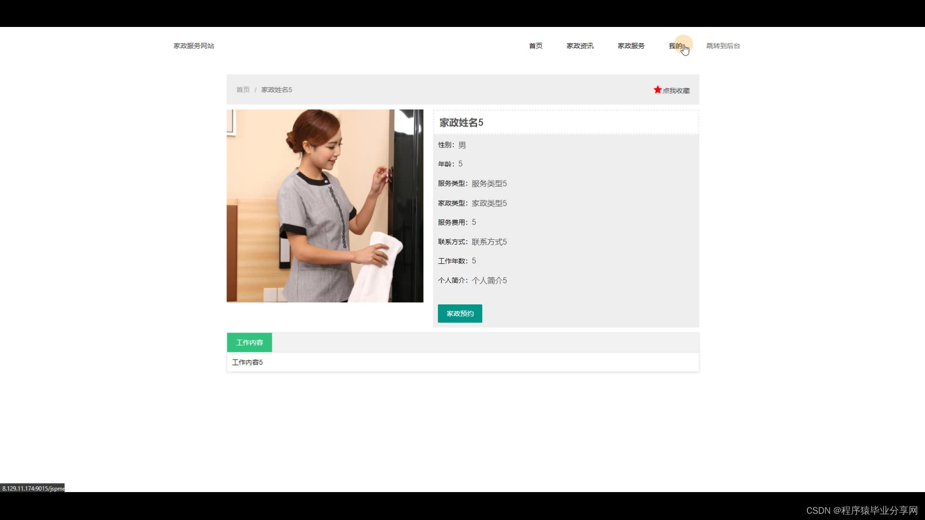Screen dimensions: 925x520
Task: Click the 家政姓名5 heading in details panel
Action: tap(461, 122)
